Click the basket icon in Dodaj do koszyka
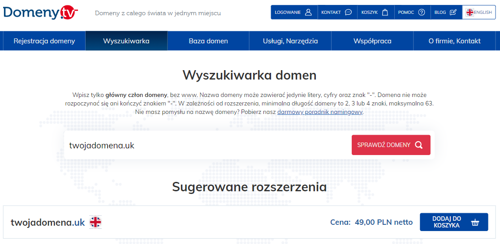Screen dimensions: 500x244 pos(475,222)
